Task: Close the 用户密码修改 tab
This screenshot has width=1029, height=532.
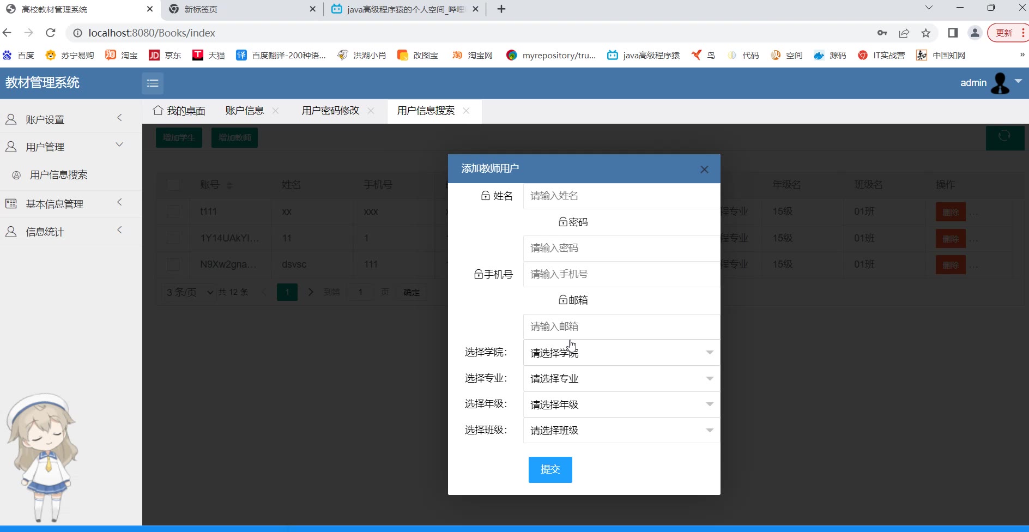Action: (371, 111)
